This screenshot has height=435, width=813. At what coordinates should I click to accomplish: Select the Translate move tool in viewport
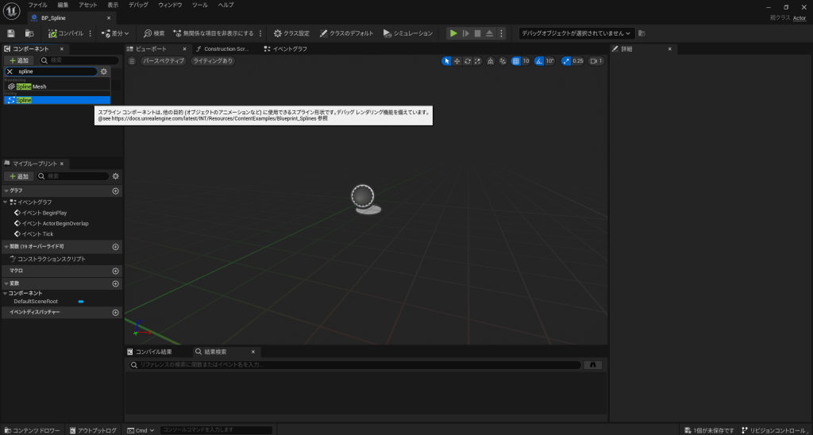(457, 61)
